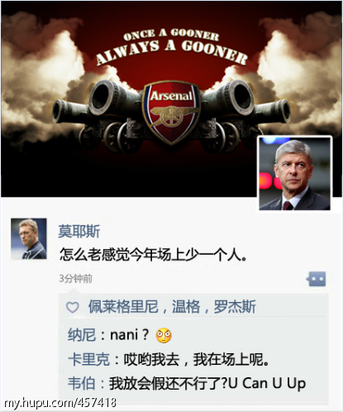The image size is (343, 412).
Task: Open liker 佩莱格里尼 profile
Action: point(123,307)
